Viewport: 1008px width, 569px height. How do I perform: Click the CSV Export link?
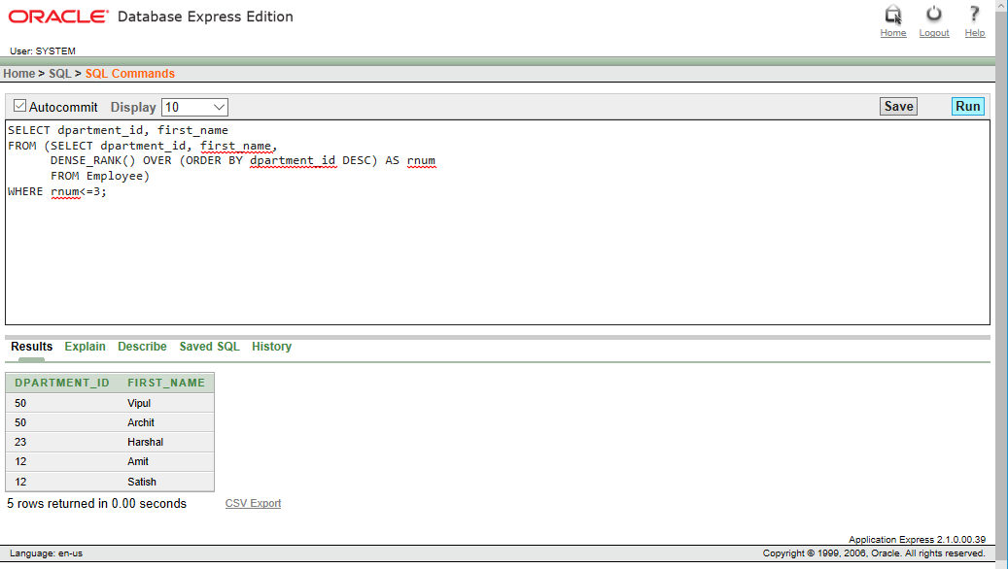coord(253,504)
